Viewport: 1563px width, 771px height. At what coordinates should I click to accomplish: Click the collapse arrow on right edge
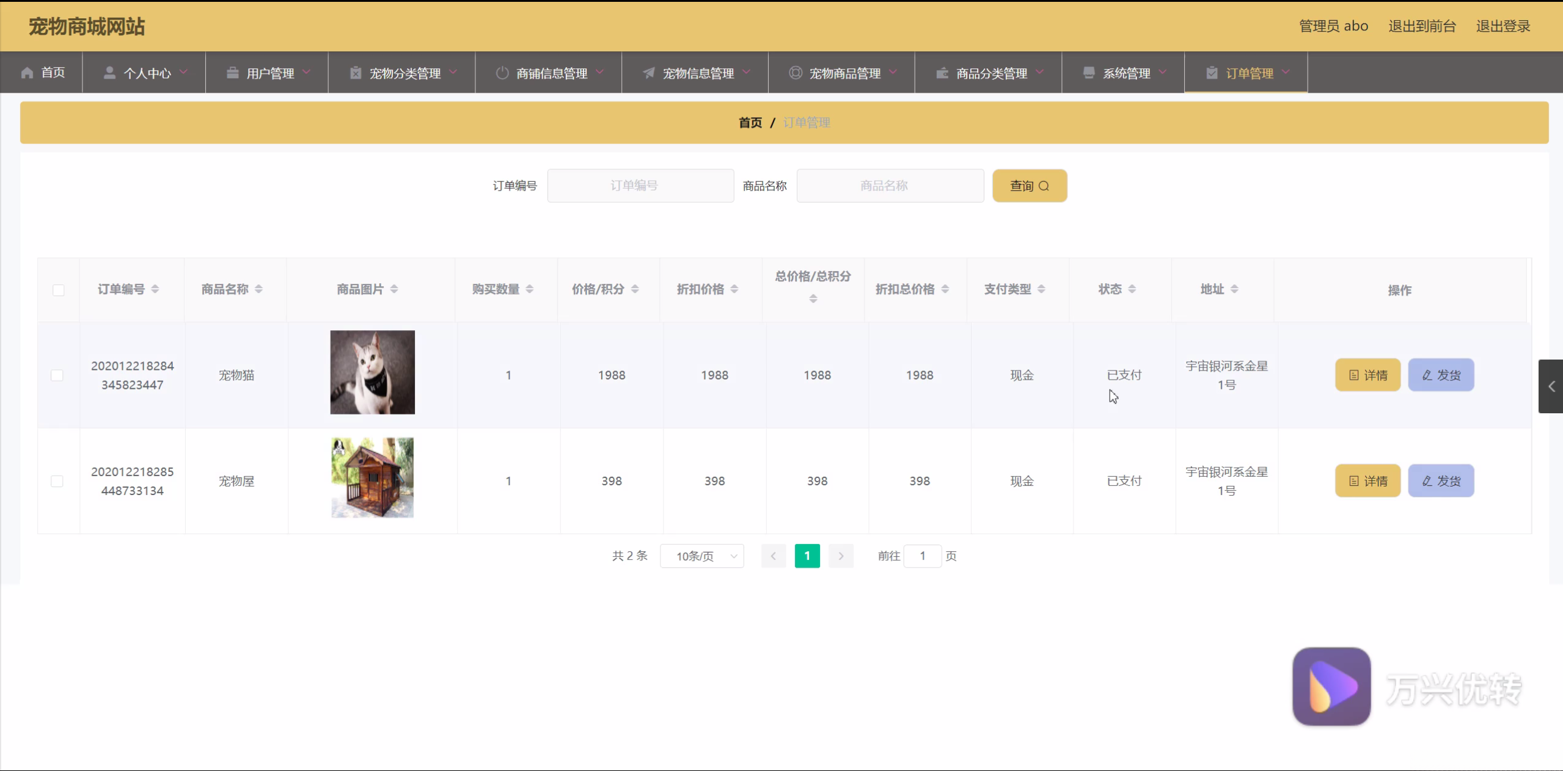click(x=1551, y=386)
